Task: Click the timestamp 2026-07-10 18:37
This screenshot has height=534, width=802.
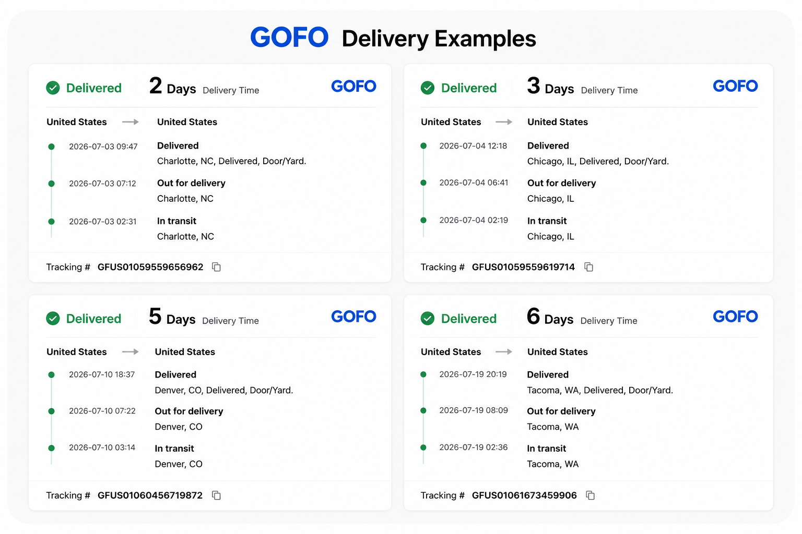Action: point(102,374)
